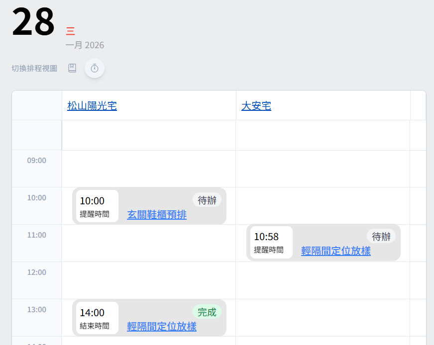The height and width of the screenshot is (345, 434).
Task: Click the 12:00 time label
Action: click(x=37, y=272)
